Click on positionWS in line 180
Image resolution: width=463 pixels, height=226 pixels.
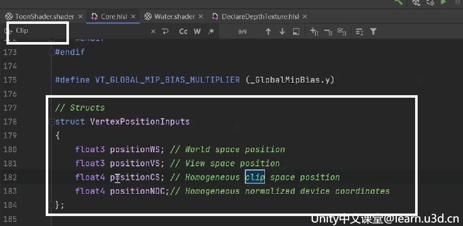135,149
